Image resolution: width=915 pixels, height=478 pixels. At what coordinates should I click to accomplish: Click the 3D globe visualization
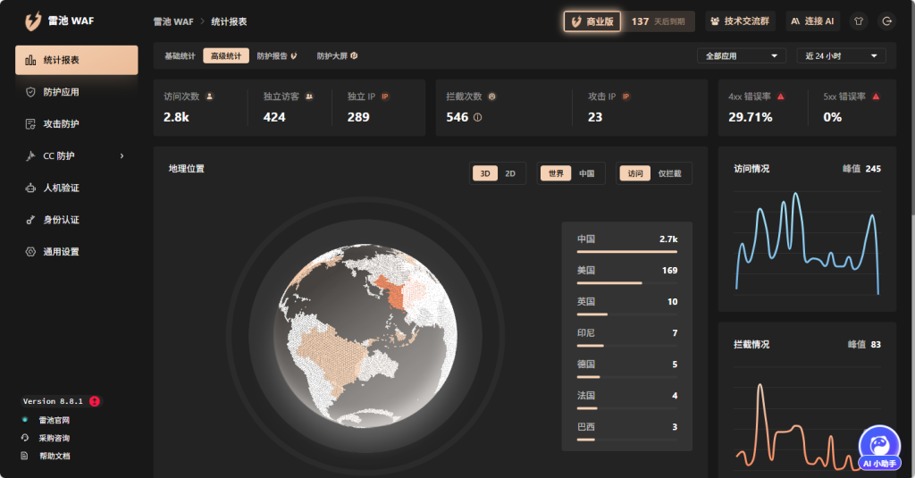(x=365, y=336)
